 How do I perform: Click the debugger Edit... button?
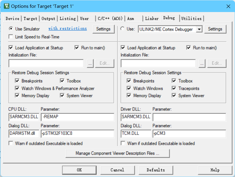coord(217,64)
